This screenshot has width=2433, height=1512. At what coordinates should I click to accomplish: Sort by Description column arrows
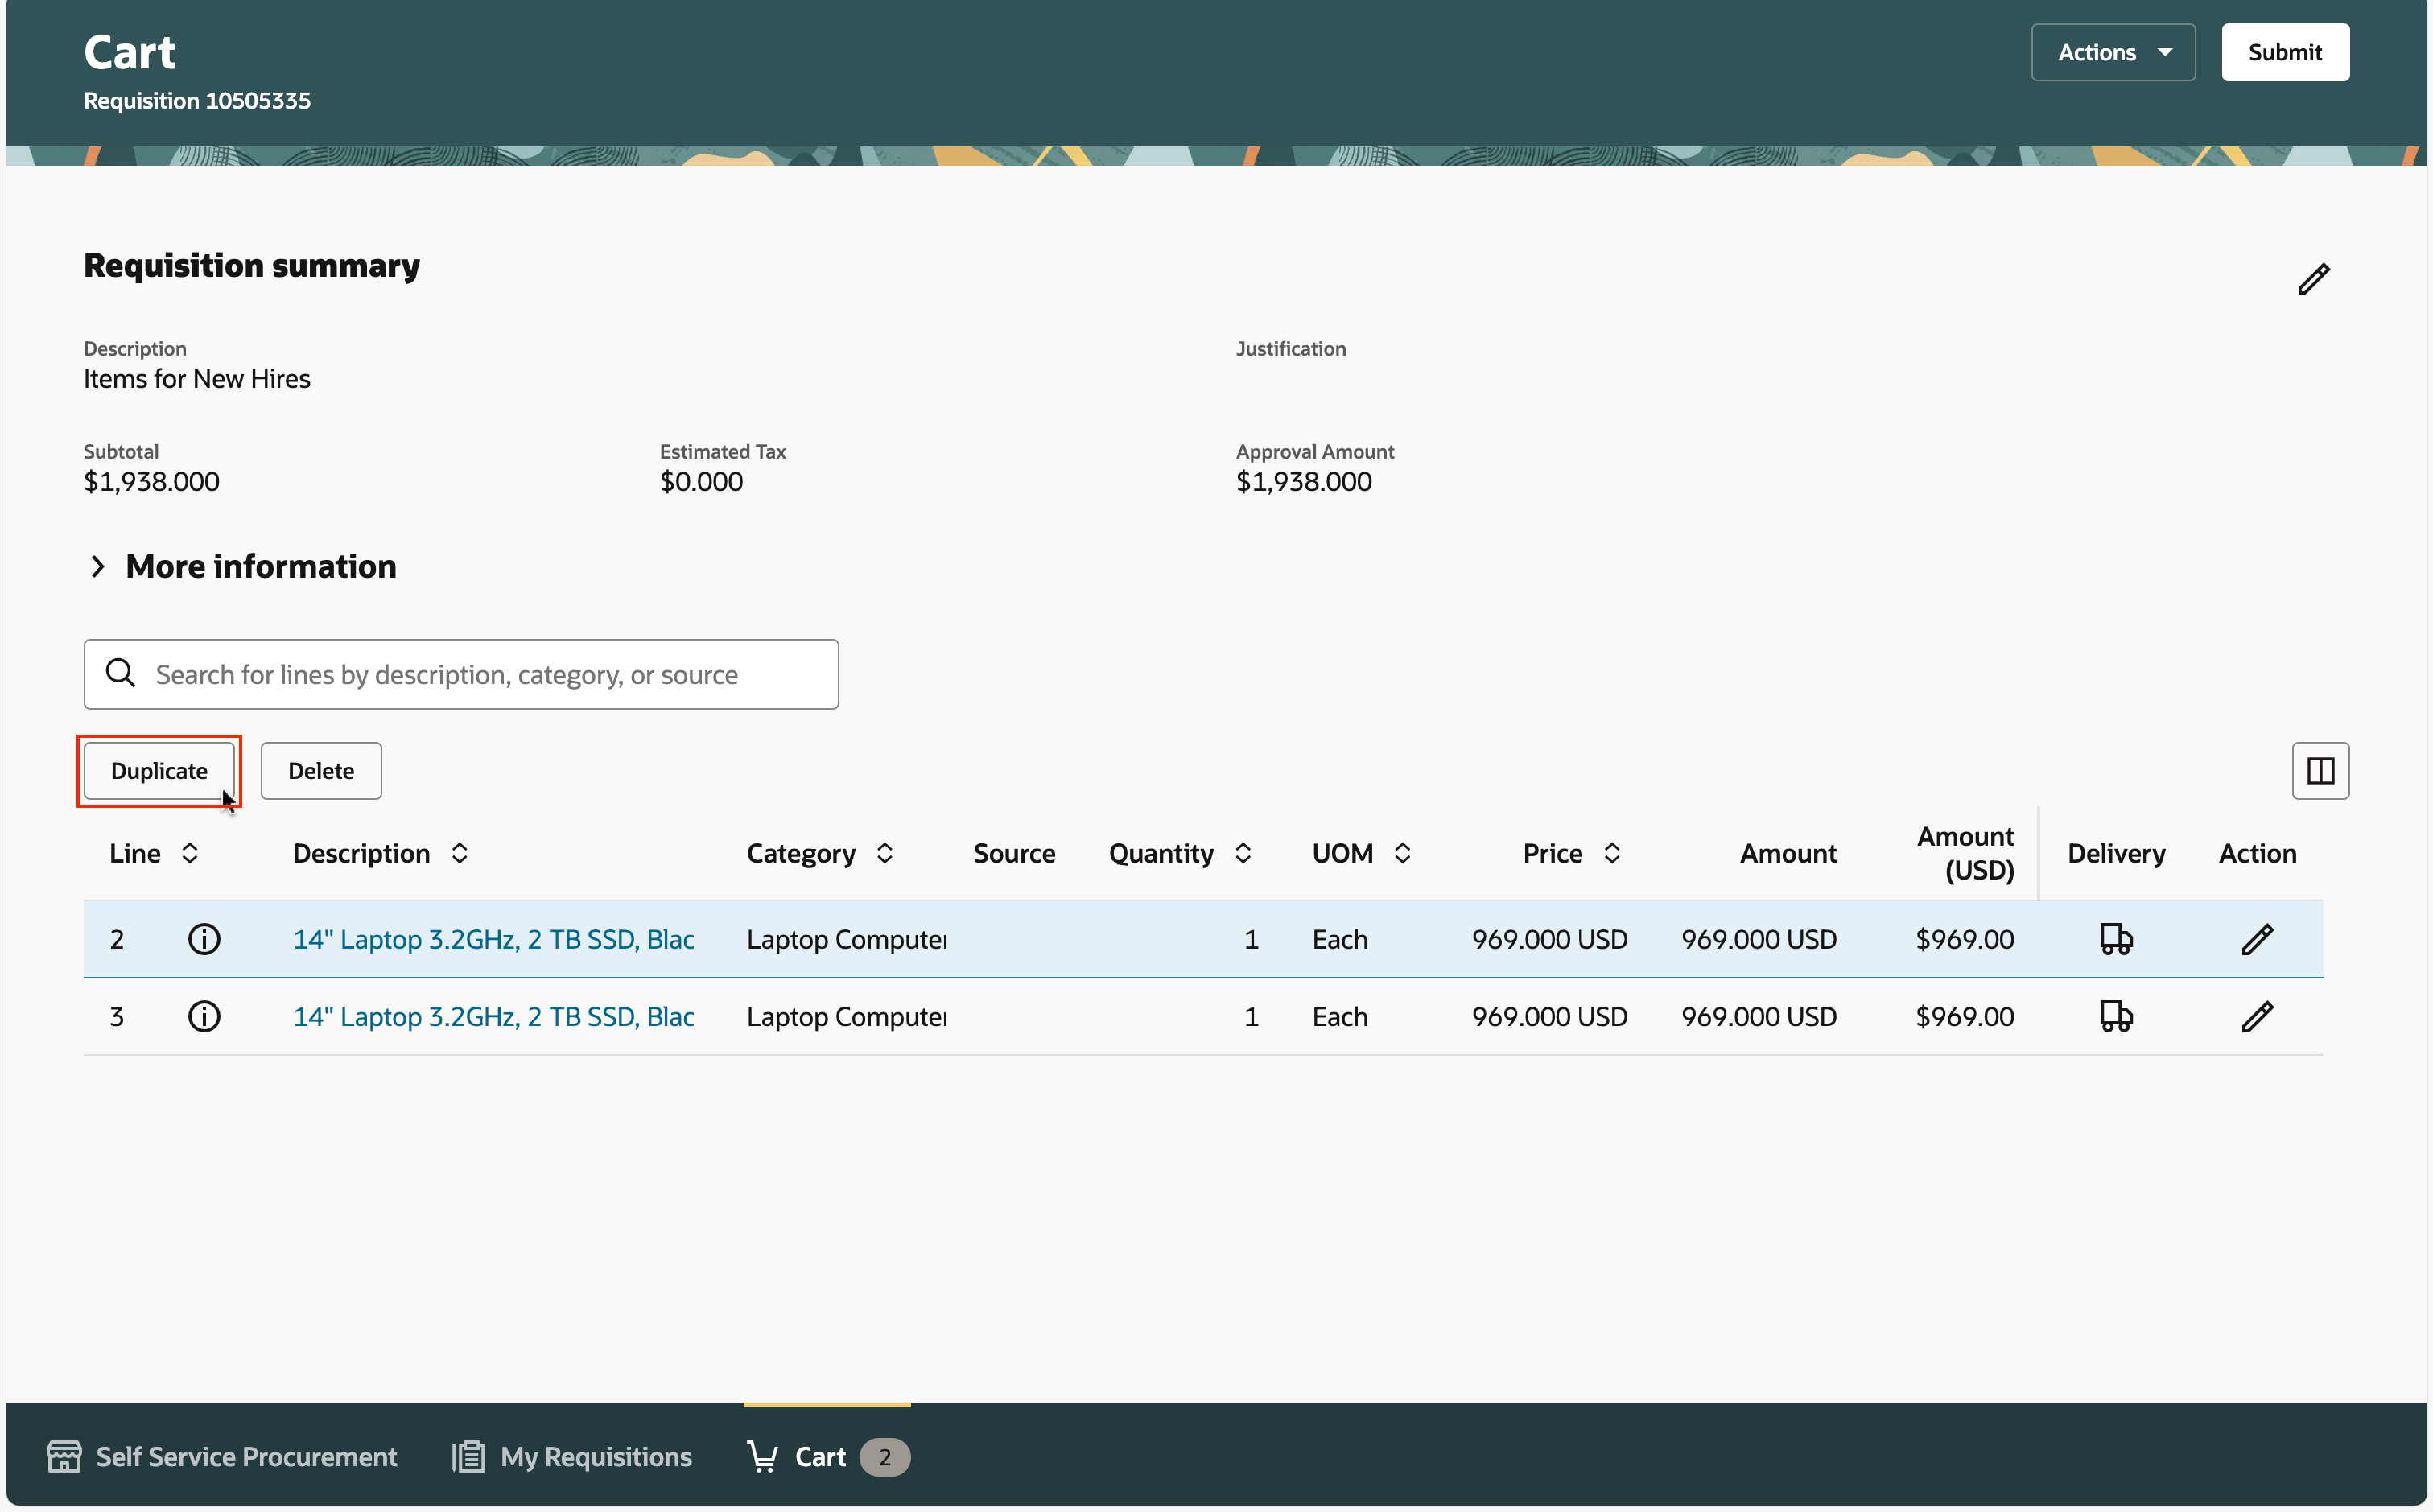pos(459,853)
